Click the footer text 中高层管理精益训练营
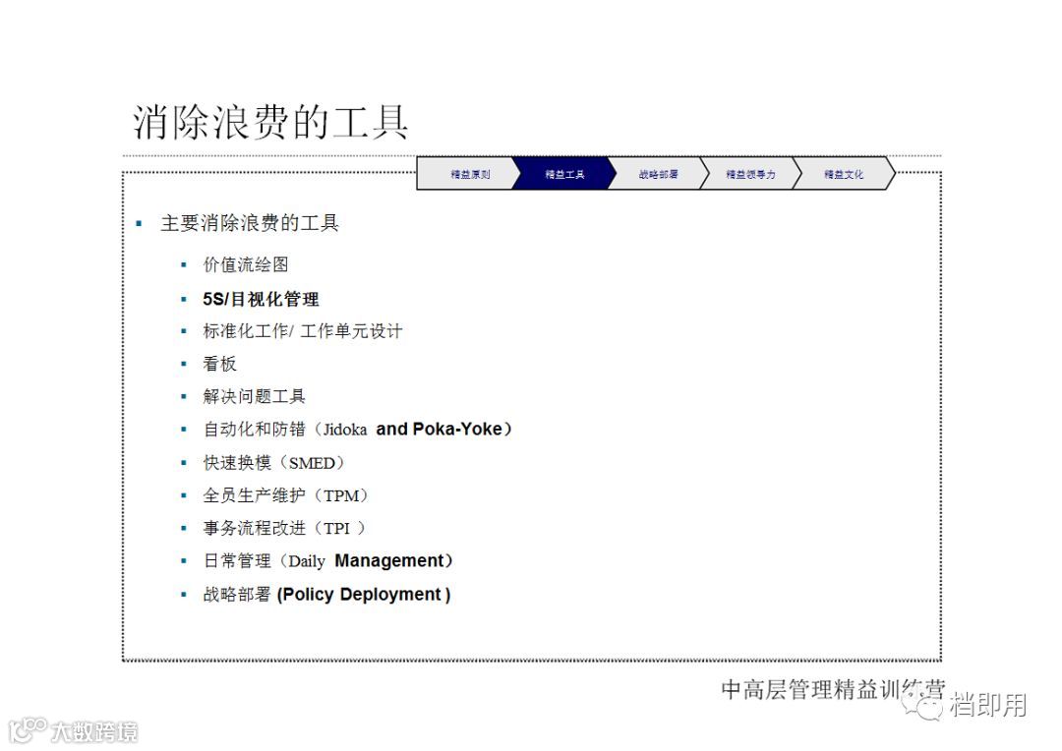 tap(833, 689)
